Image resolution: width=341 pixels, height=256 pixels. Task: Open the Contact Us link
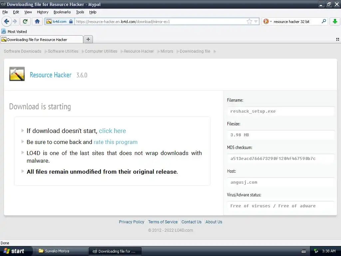point(191,222)
